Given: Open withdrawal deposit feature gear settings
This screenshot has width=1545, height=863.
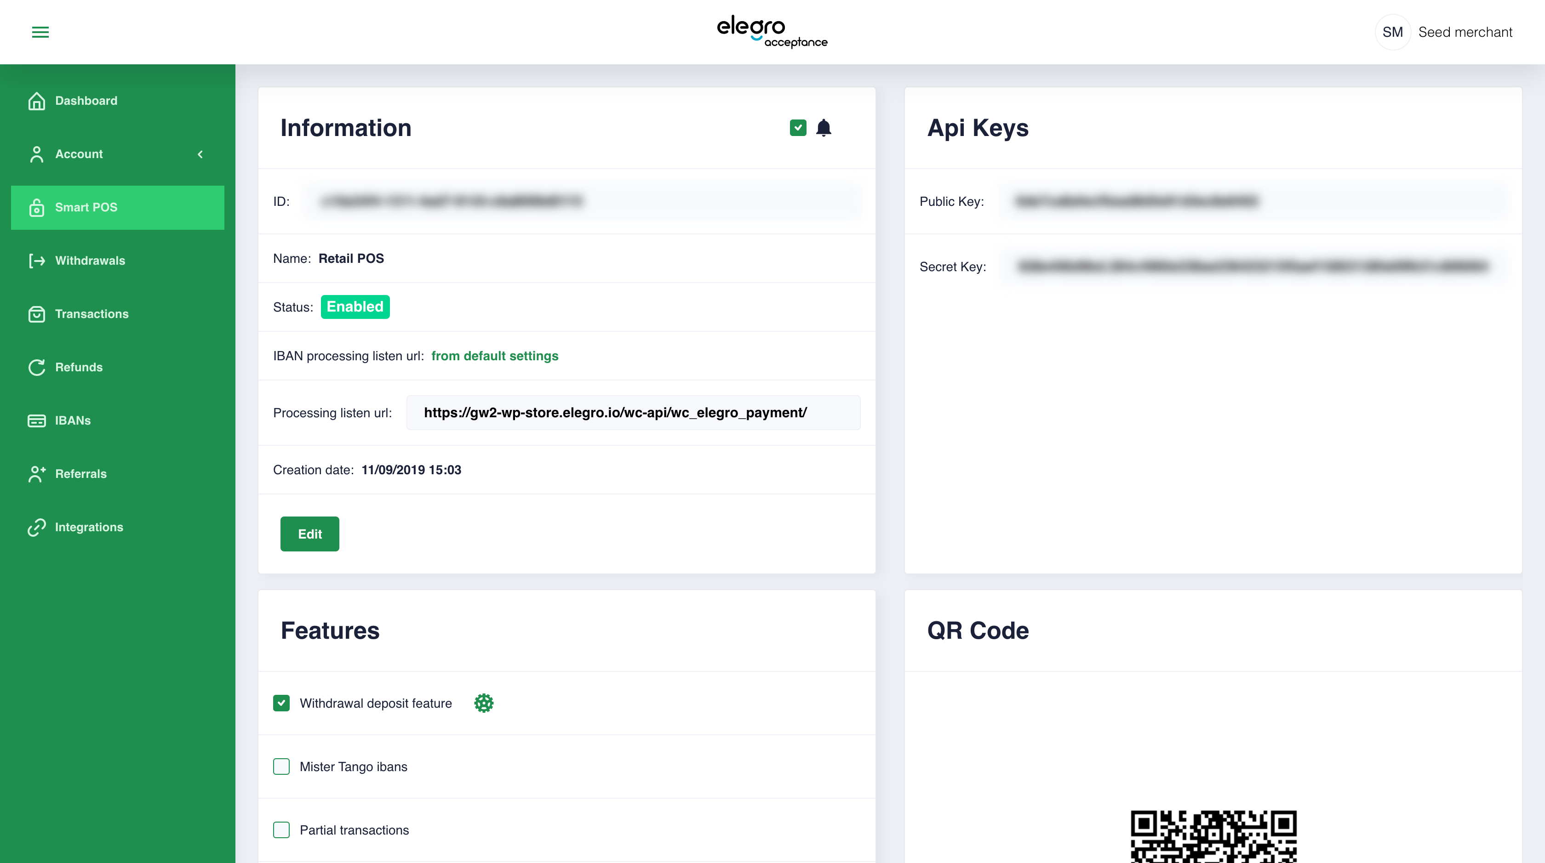Looking at the screenshot, I should click(483, 703).
